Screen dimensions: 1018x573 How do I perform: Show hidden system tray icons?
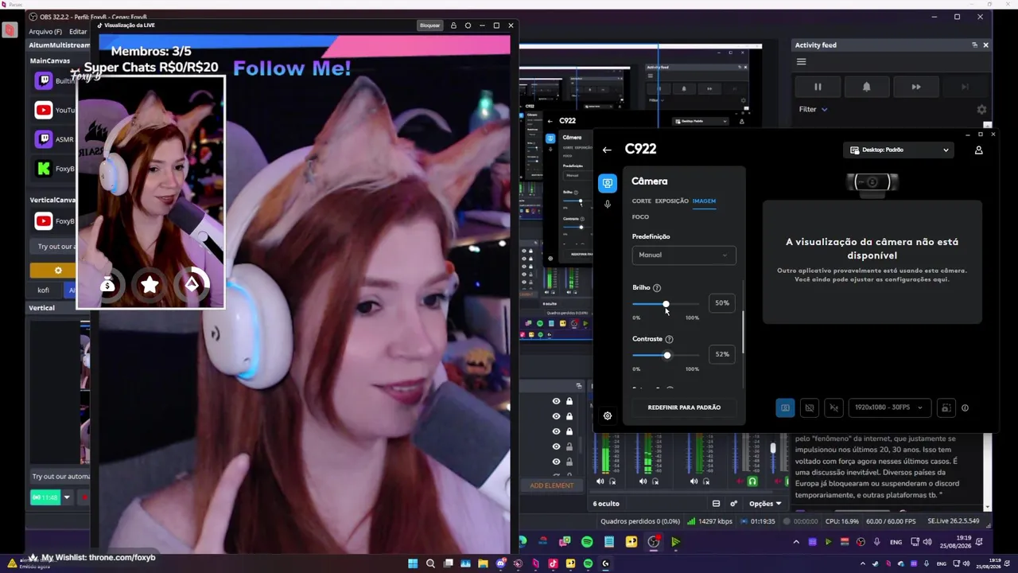[796, 542]
